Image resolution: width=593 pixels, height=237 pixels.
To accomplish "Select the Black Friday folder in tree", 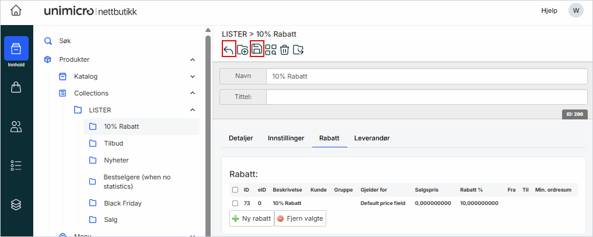I will pos(123,203).
